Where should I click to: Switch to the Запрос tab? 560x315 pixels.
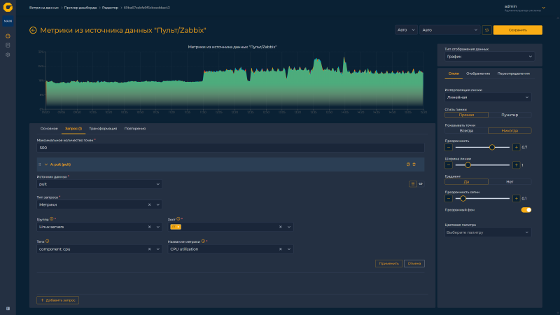(73, 129)
